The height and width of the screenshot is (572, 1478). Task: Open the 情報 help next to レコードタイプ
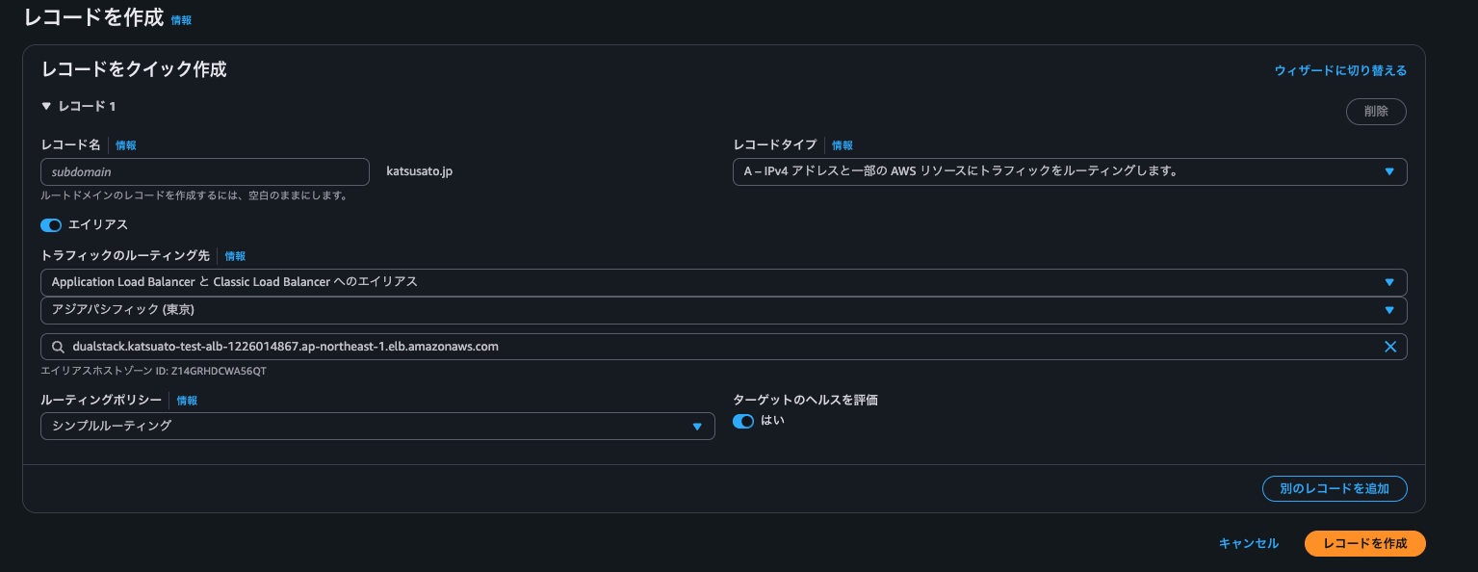[x=843, y=144]
